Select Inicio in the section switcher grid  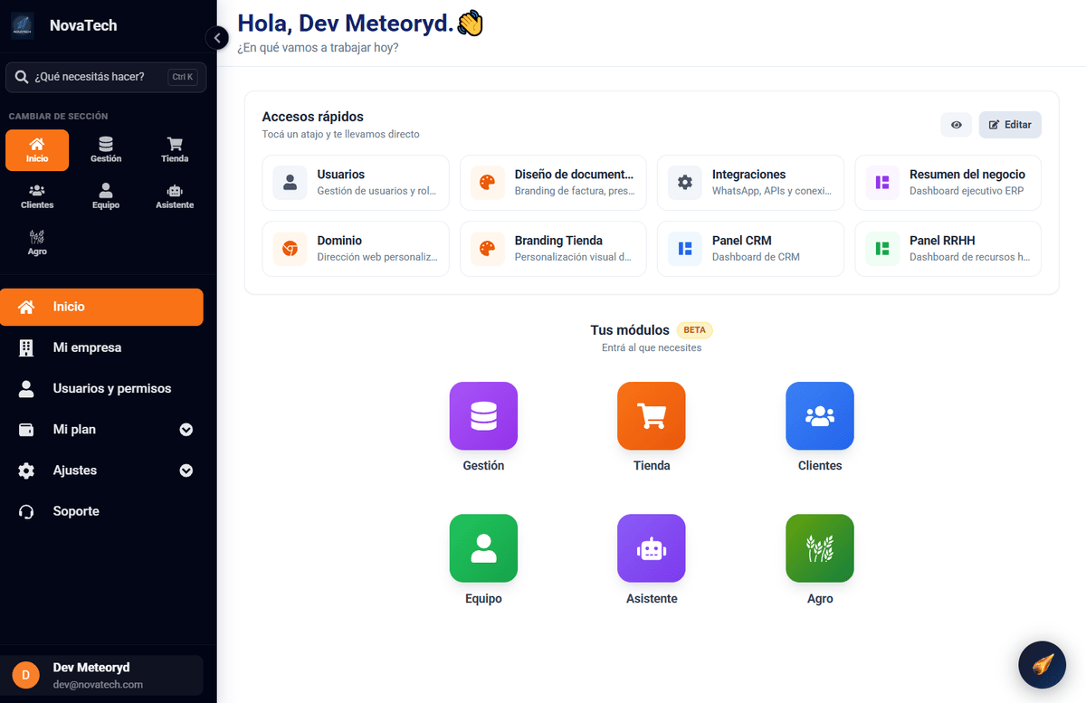point(37,150)
